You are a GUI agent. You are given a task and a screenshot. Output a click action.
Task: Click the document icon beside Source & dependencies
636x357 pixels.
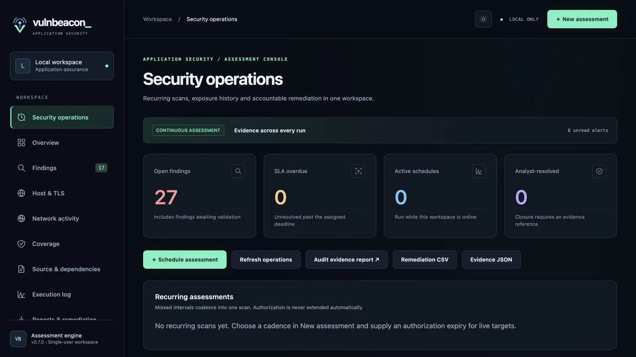click(21, 269)
